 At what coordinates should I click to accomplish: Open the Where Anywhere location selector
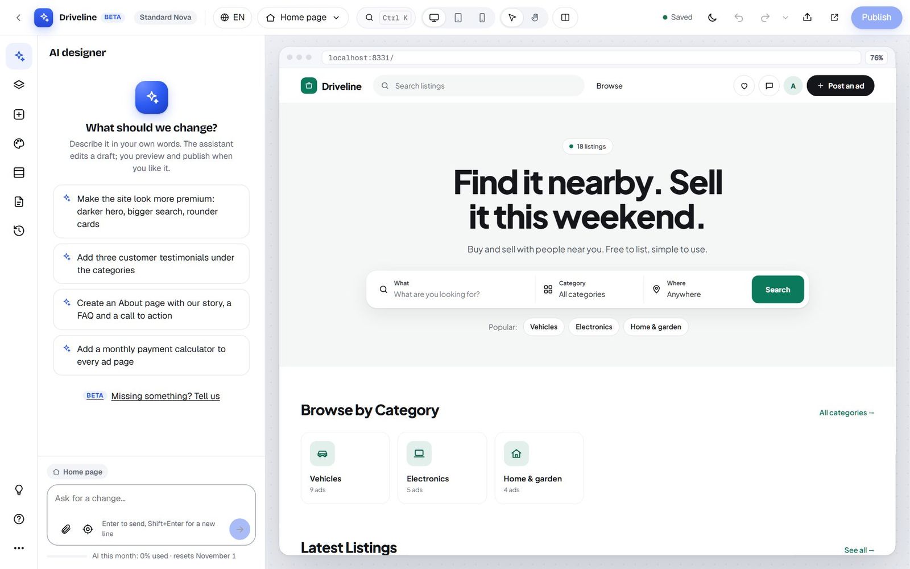coord(696,289)
